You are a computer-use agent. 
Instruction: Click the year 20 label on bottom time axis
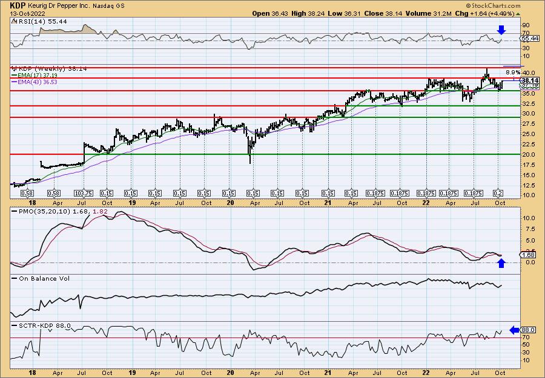tap(230, 373)
